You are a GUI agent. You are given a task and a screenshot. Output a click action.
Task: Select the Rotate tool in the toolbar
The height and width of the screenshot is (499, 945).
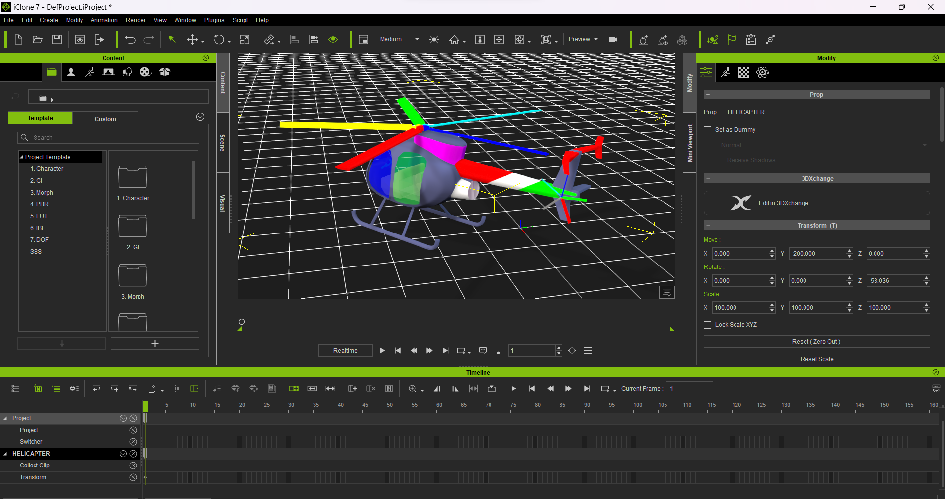pyautogui.click(x=219, y=39)
